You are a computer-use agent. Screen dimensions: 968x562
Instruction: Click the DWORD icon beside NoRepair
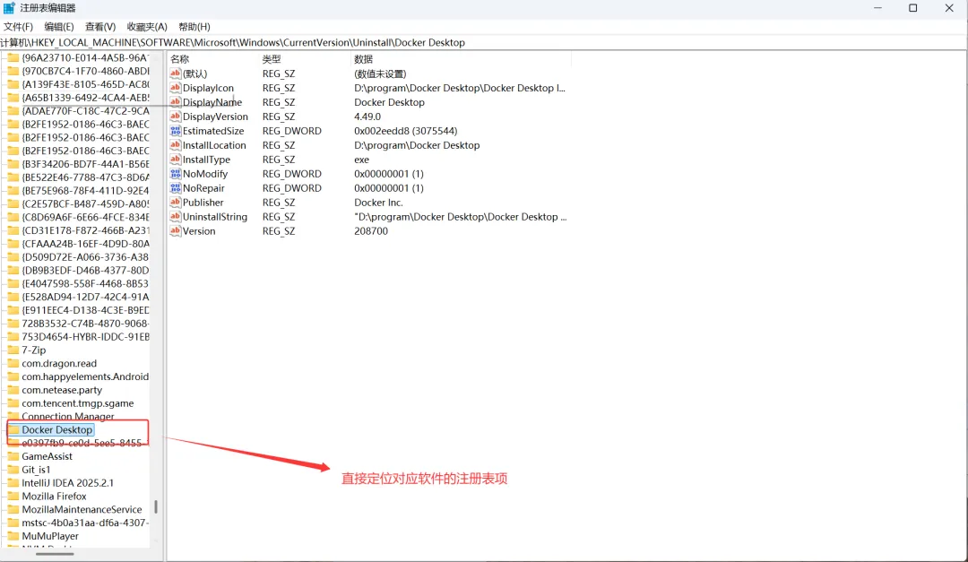[x=176, y=187]
